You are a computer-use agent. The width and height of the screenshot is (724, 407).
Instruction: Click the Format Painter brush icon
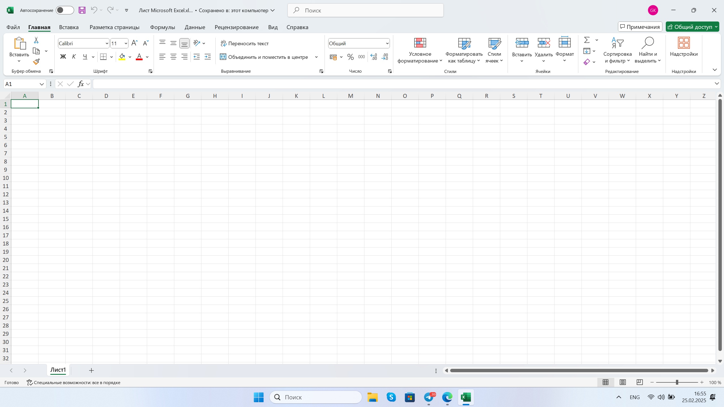pos(36,62)
